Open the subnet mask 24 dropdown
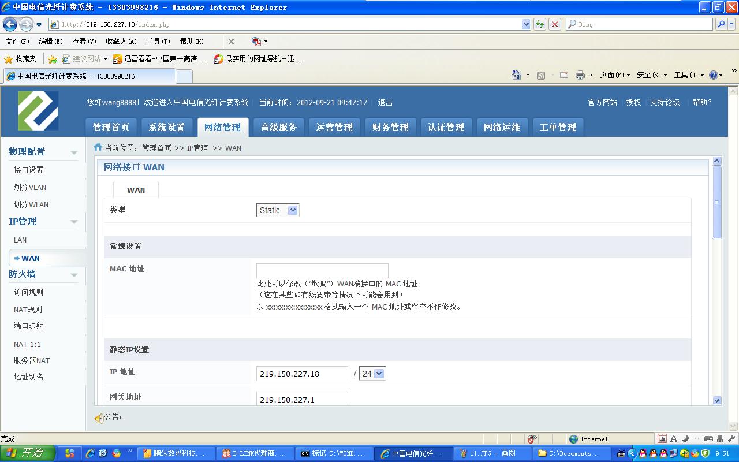The width and height of the screenshot is (739, 462). tap(372, 374)
